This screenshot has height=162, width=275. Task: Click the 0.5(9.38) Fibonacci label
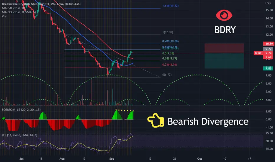pos(168,53)
